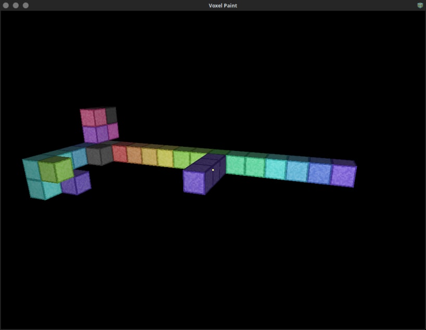The width and height of the screenshot is (426, 330).
Task: Click the olive green voxel in left cluster
Action: 56,170
